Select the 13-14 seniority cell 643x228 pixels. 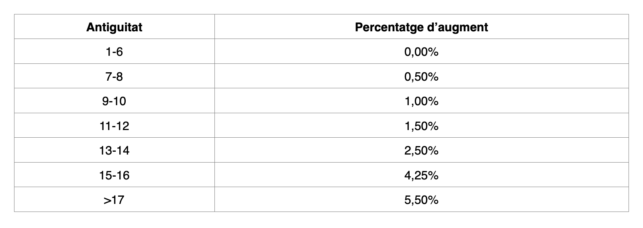tap(114, 151)
